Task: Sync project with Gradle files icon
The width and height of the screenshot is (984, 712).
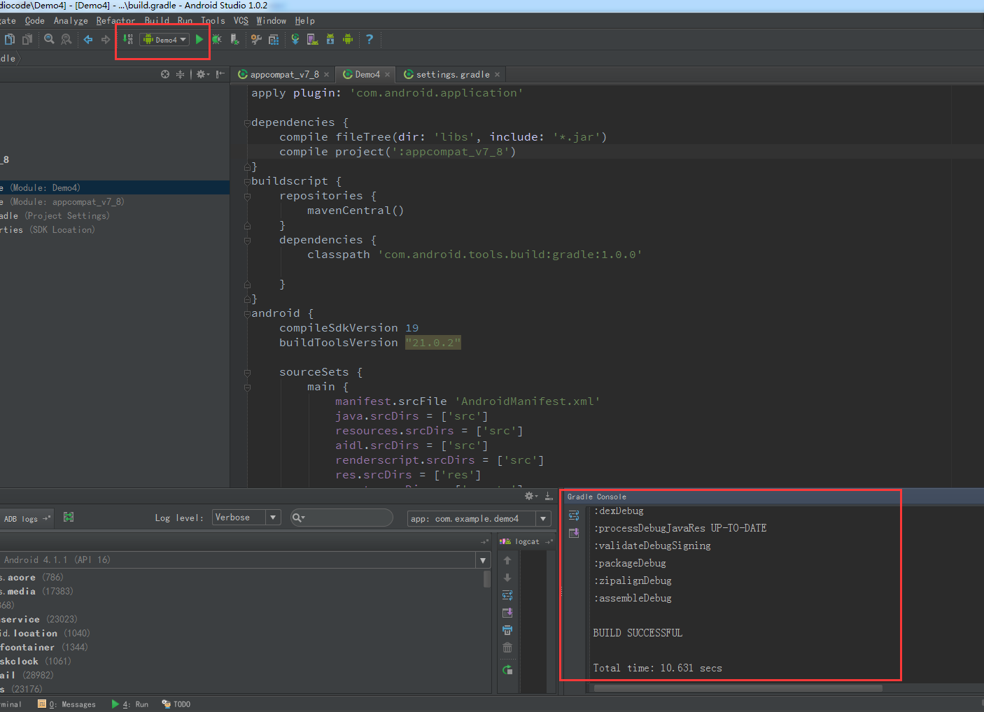Action: (x=295, y=39)
